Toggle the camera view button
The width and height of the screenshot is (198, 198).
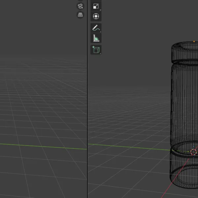[x=80, y=6]
